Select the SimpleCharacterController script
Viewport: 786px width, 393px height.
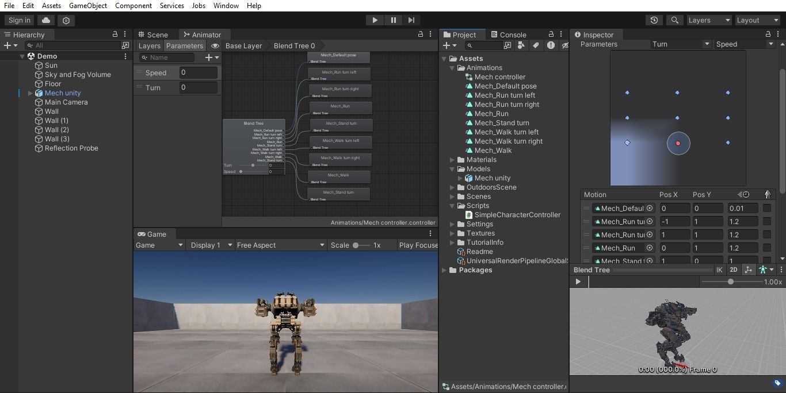(517, 215)
